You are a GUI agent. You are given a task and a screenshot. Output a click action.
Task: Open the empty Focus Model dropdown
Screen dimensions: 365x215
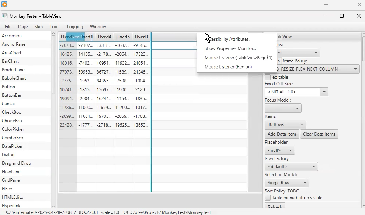tap(283, 108)
